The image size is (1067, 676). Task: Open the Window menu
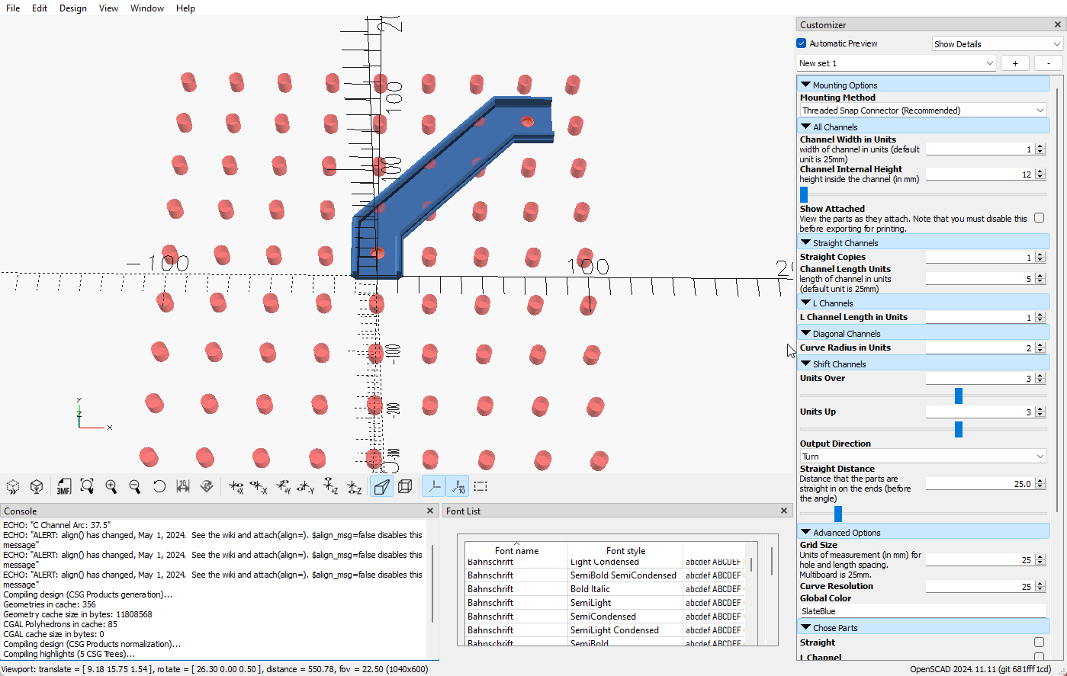(147, 8)
